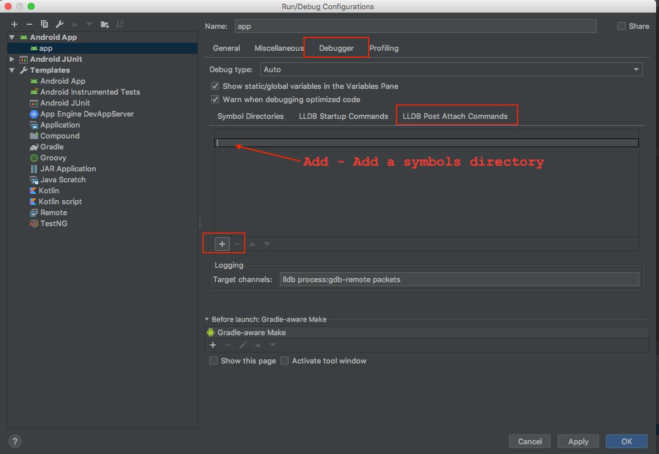Move configuration up in left toolbar
The image size is (659, 454).
tap(74, 24)
